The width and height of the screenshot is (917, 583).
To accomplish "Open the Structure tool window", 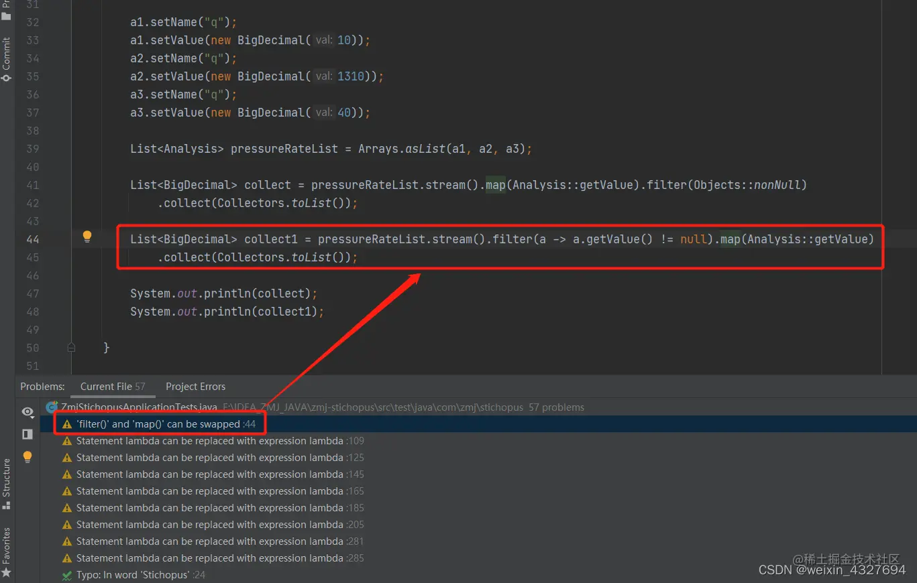I will coord(7,484).
